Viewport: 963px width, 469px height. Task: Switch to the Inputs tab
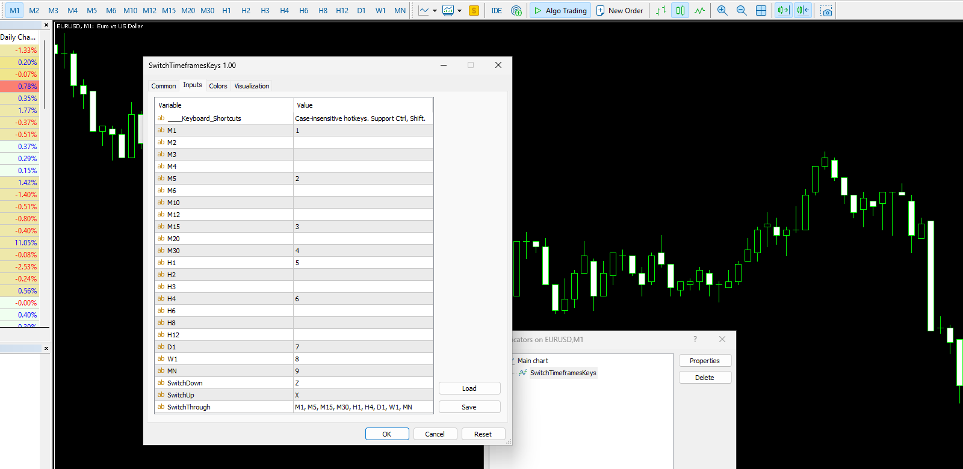(193, 85)
